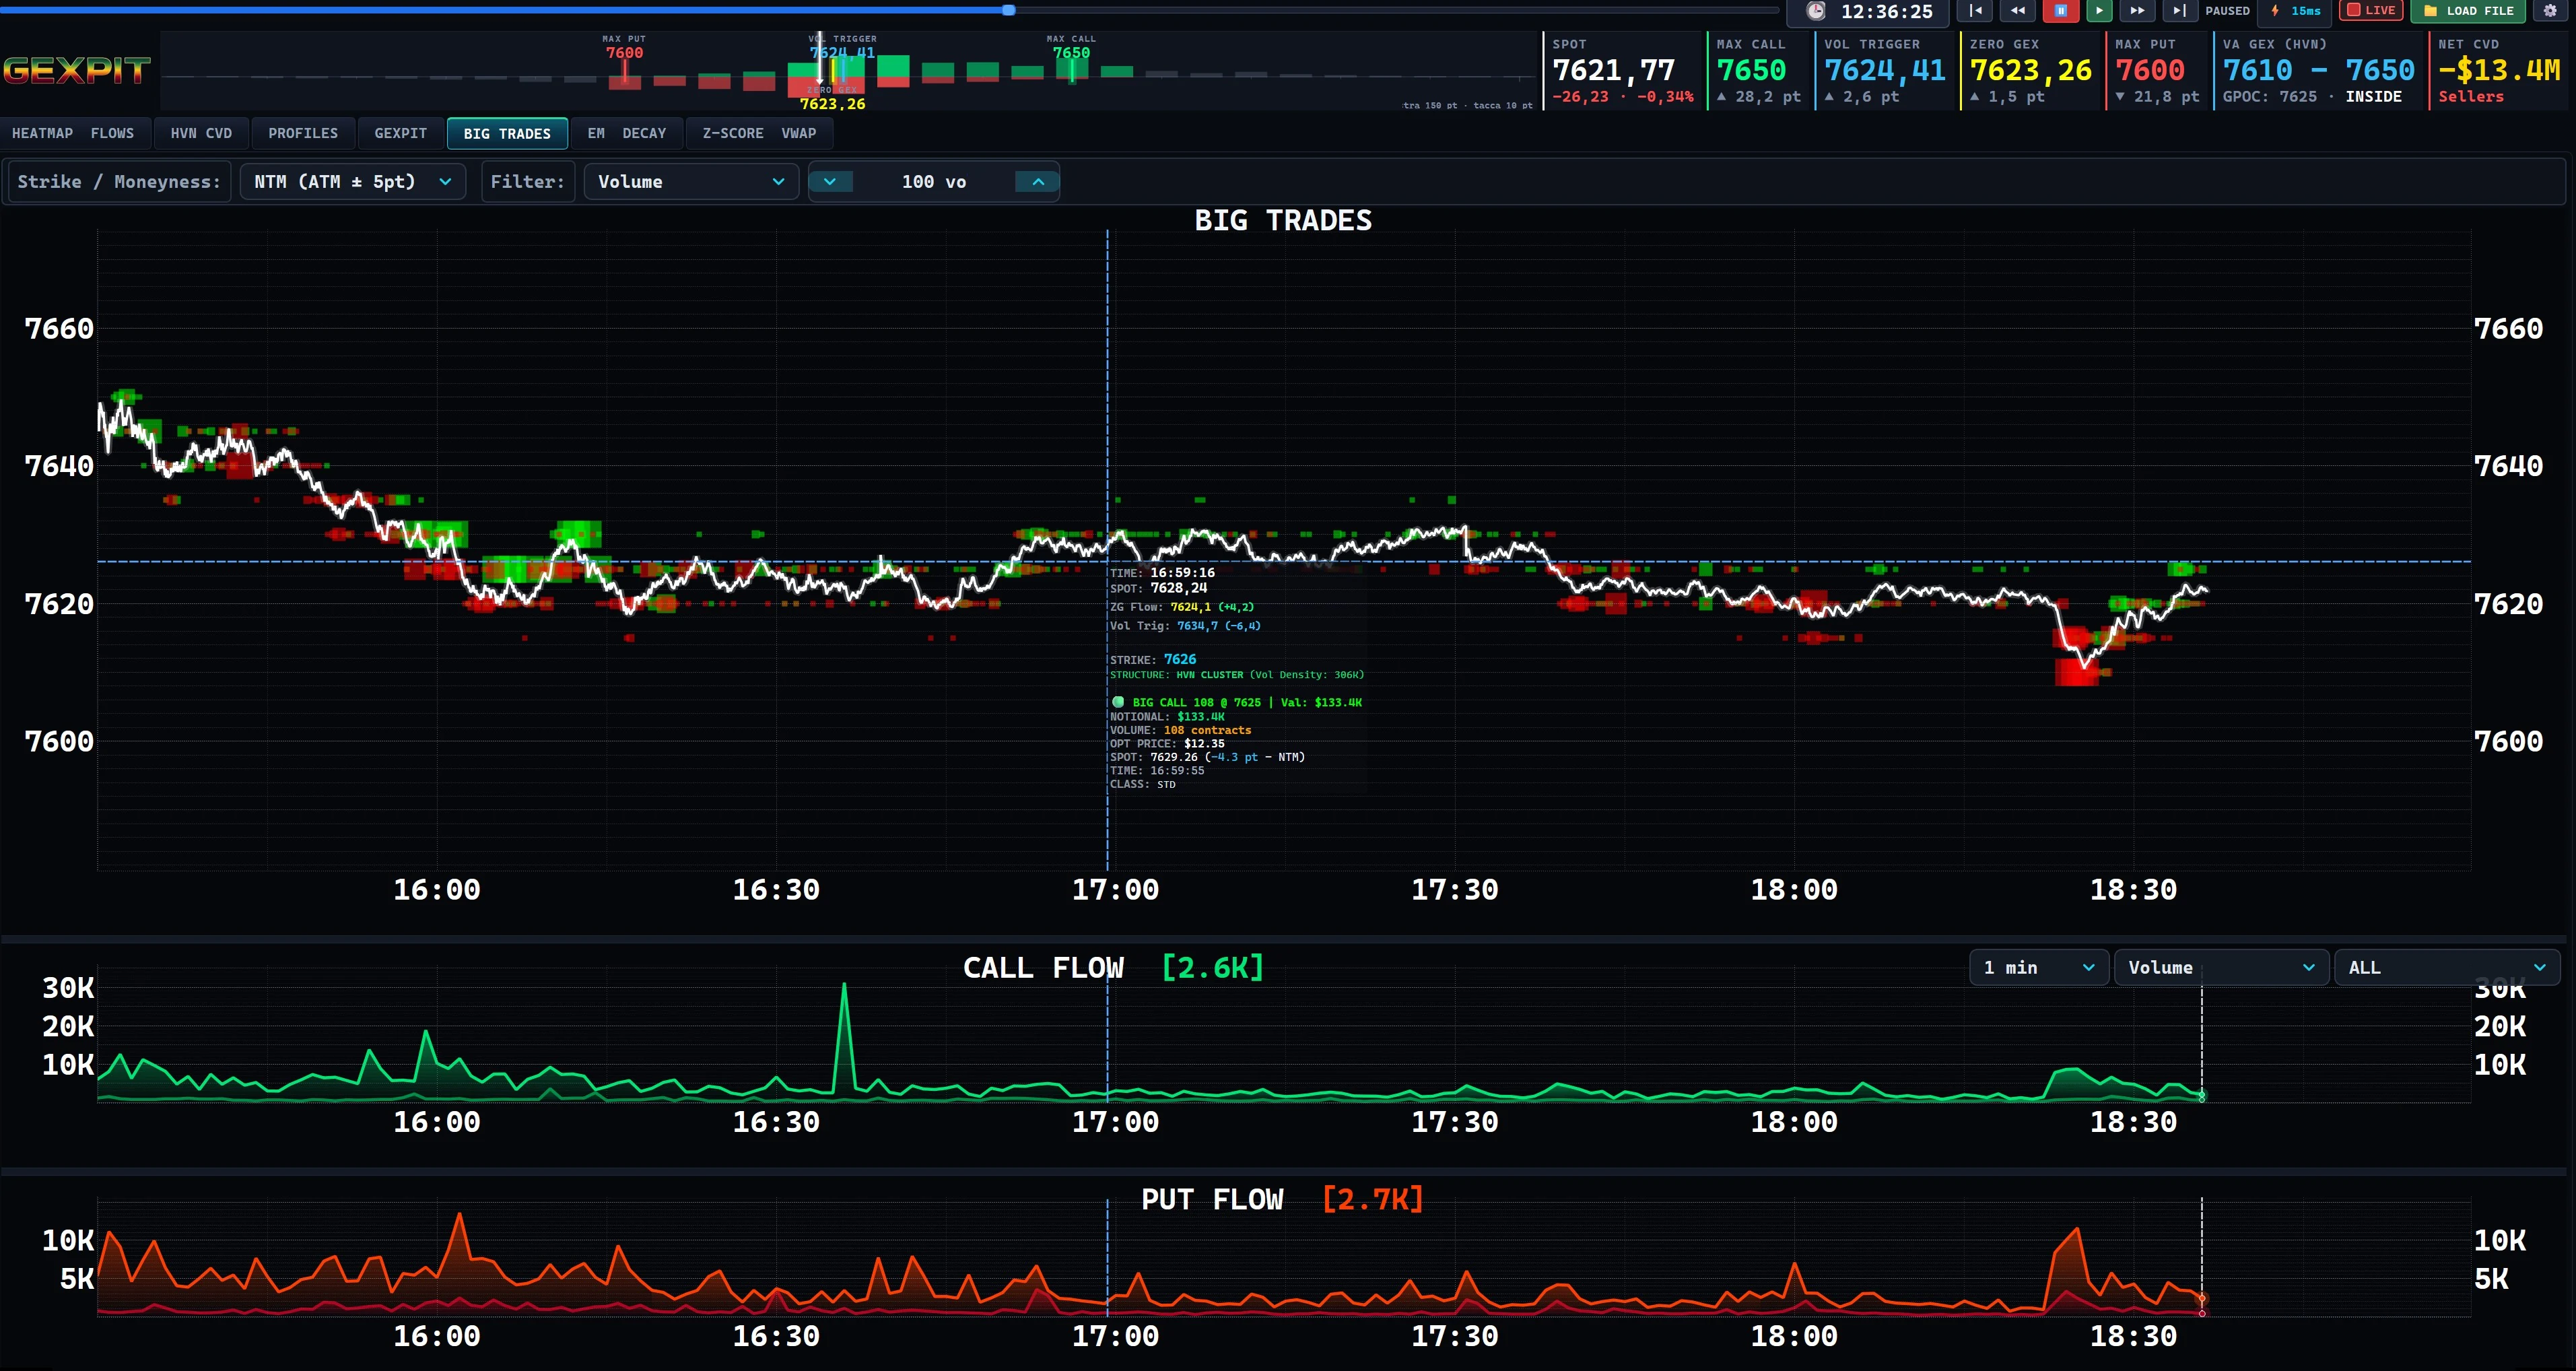Click the 100 vo value field
The image size is (2576, 1371).
934,182
